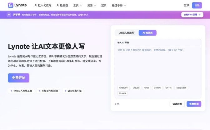Click the Lynote logo icon
The height and width of the screenshot is (130, 210).
click(11, 5)
